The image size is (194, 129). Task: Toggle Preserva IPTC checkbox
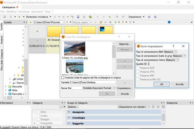(x=137, y=72)
